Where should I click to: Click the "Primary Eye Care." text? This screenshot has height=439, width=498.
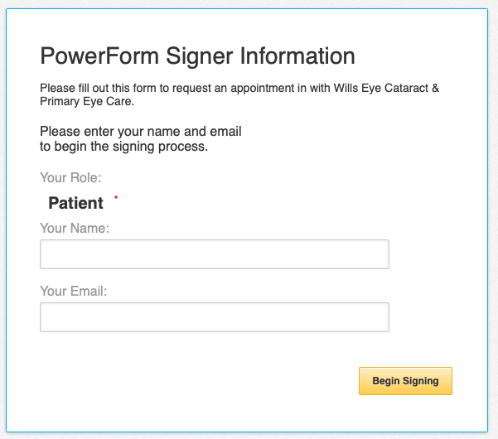point(86,102)
